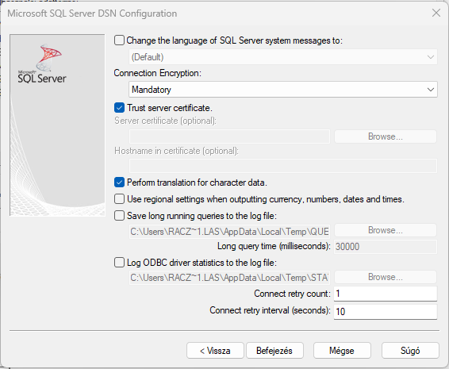Image resolution: width=449 pixels, height=369 pixels.
Task: Enable Use regional settings checkbox
Action: (x=119, y=199)
